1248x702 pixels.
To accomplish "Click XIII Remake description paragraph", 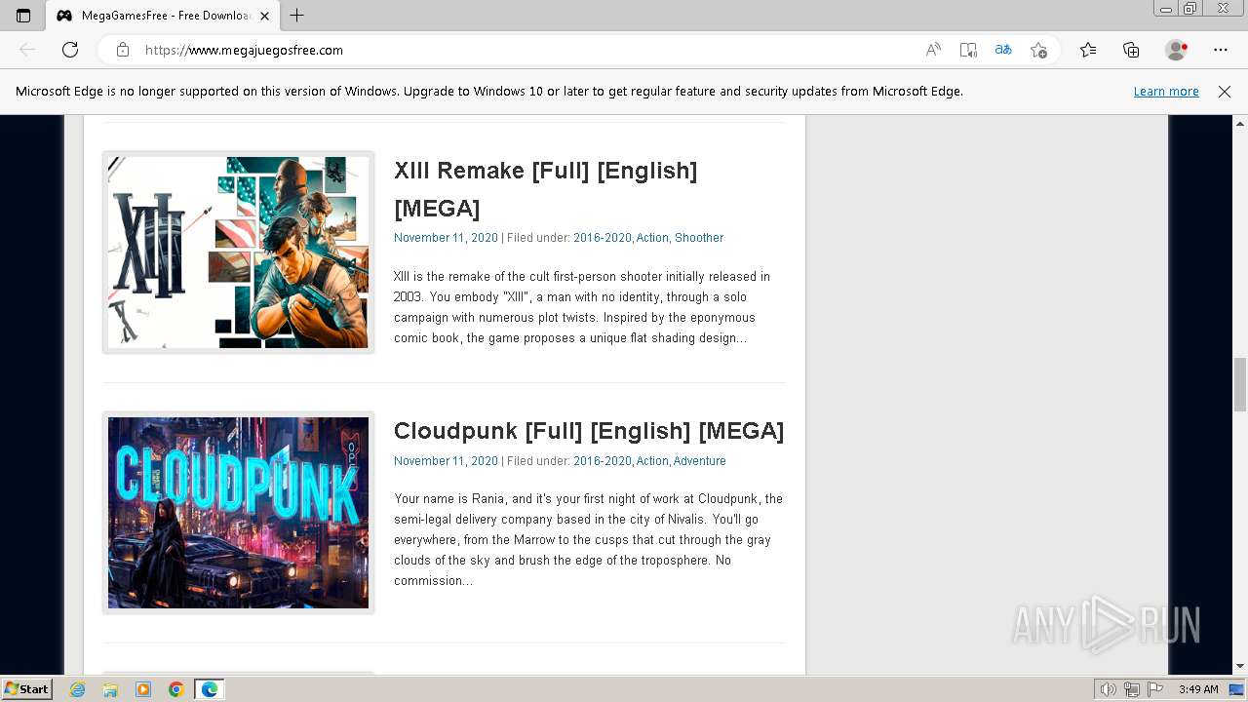I will [x=582, y=307].
